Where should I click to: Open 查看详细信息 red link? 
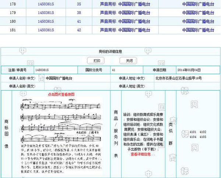(143, 154)
